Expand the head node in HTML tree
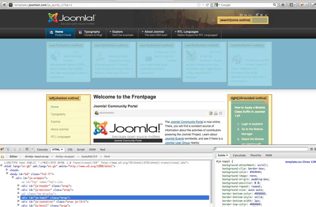316x207 pixels. [x=7, y=170]
